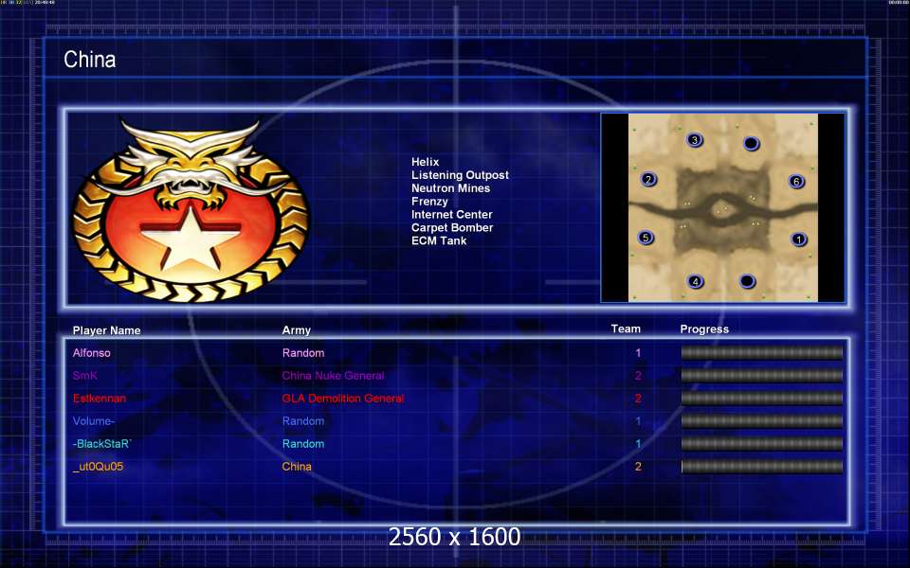The image size is (910, 568).
Task: Click the Internet Center entry
Action: pyautogui.click(x=451, y=215)
